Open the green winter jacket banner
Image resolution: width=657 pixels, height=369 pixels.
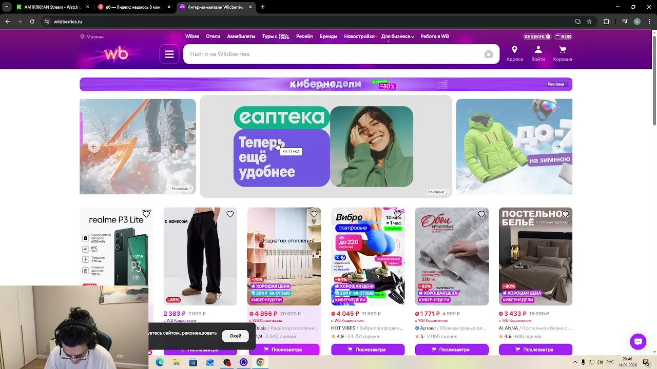(x=514, y=147)
